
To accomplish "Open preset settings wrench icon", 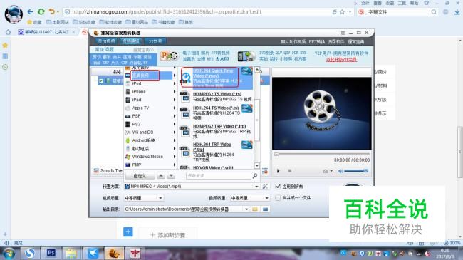I will tap(265, 187).
